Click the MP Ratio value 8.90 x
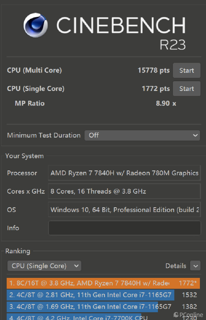Viewport: 206px width, 320px height. pyautogui.click(x=166, y=103)
